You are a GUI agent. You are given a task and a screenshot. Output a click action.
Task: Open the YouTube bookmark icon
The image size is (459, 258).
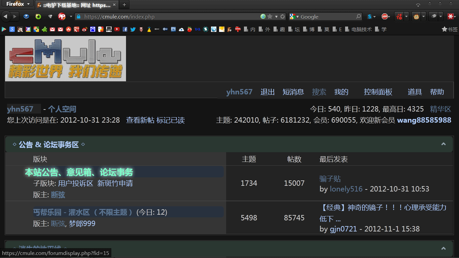(x=117, y=29)
